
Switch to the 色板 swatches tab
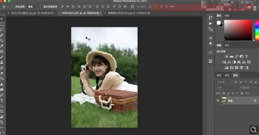click(x=227, y=16)
